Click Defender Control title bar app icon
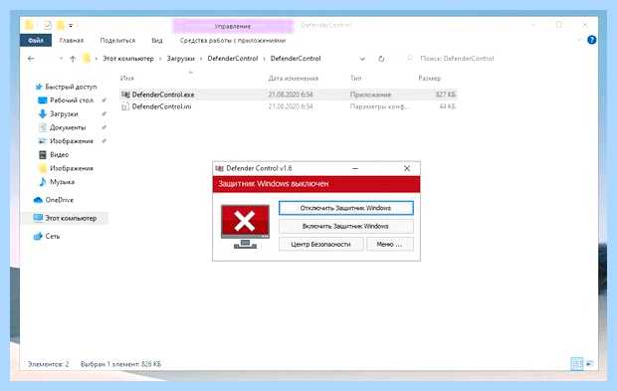This screenshot has height=391, width=617. pos(220,168)
